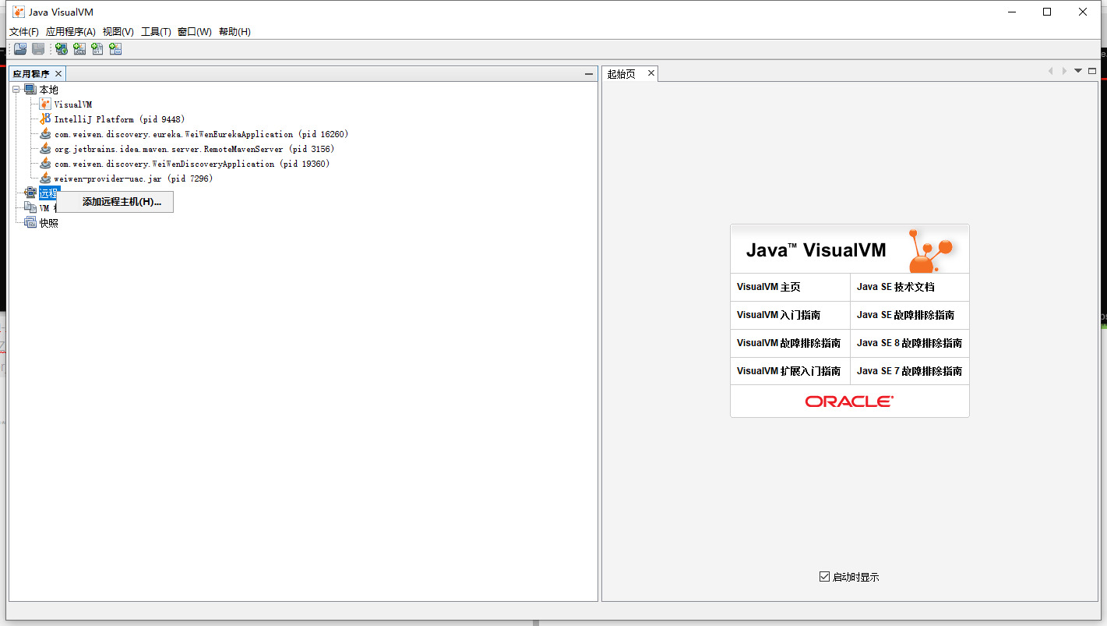Image resolution: width=1107 pixels, height=626 pixels.
Task: Click the 快照 snapshots node icon
Action: 30,222
